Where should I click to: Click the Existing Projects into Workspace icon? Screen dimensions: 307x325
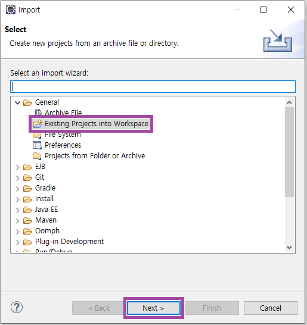point(38,124)
